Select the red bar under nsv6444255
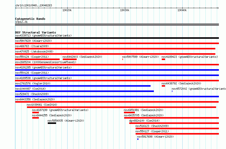 pos(36,118)
